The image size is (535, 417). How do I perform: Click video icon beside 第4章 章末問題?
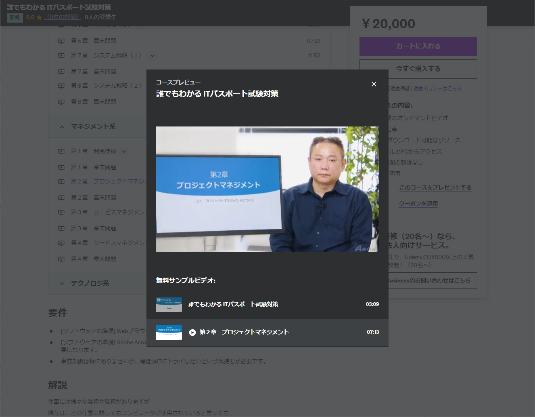(61, 259)
